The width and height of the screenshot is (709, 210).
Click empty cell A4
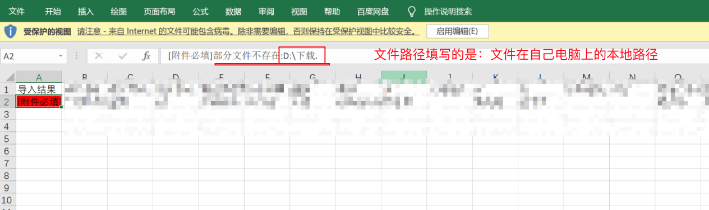39,126
